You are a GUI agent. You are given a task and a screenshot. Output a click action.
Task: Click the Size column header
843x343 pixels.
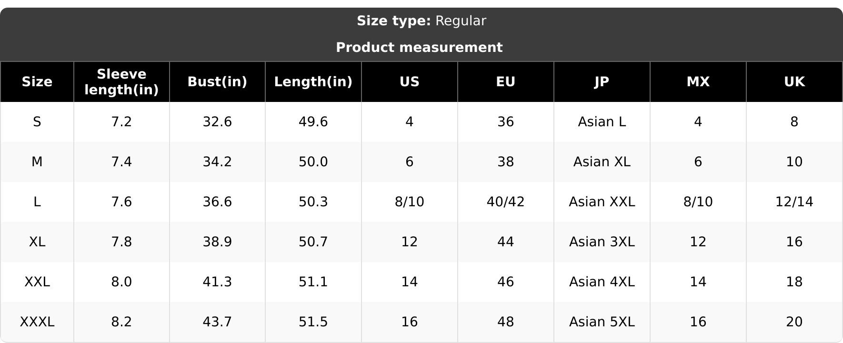37,82
